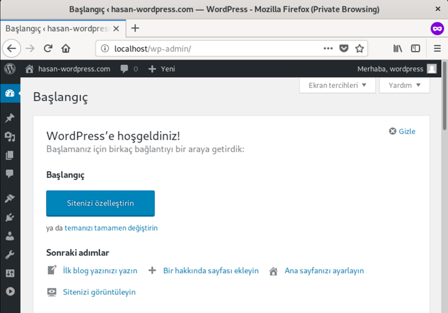Click Bir hakkında sayfası ekleyin link

pos(211,270)
